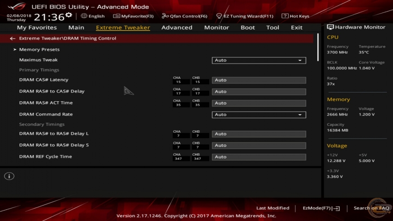The width and height of the screenshot is (393, 221).
Task: Click Search on FAQ
Action: pos(371,208)
